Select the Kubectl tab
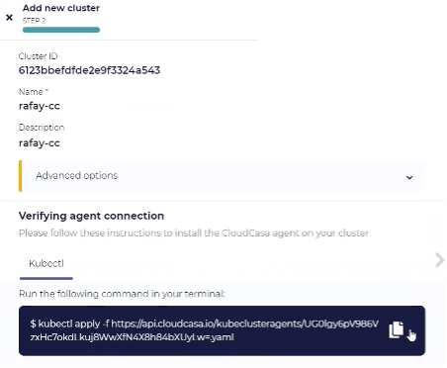447x368 pixels. pyautogui.click(x=46, y=264)
